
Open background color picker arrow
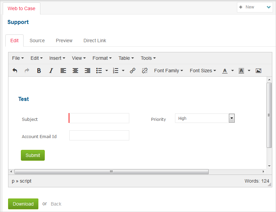coord(249,71)
